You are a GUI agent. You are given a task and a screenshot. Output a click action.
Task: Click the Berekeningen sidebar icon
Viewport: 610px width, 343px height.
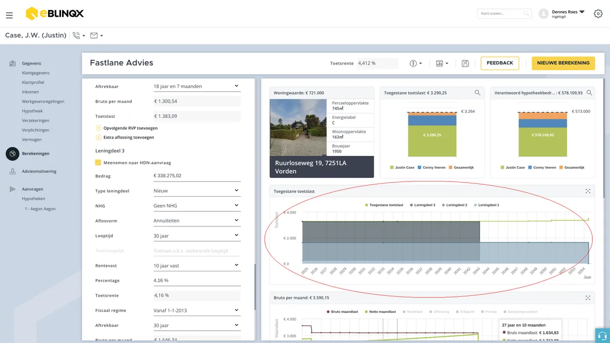pos(13,153)
